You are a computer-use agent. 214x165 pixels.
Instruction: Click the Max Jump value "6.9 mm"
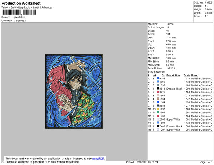pyautogui.click(x=170, y=65)
